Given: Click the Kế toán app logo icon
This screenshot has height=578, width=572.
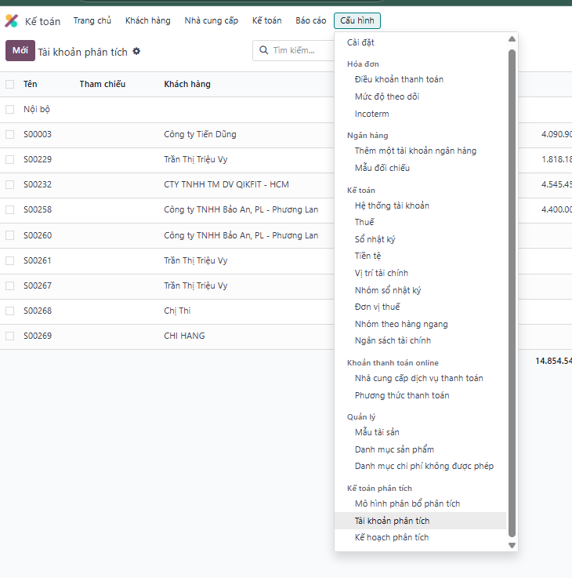Looking at the screenshot, I should pyautogui.click(x=11, y=20).
